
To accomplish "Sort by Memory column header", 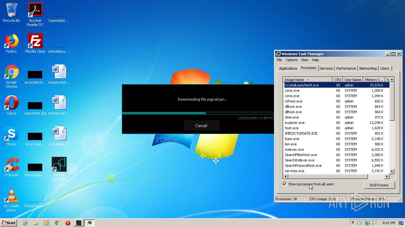I will pyautogui.click(x=374, y=80).
